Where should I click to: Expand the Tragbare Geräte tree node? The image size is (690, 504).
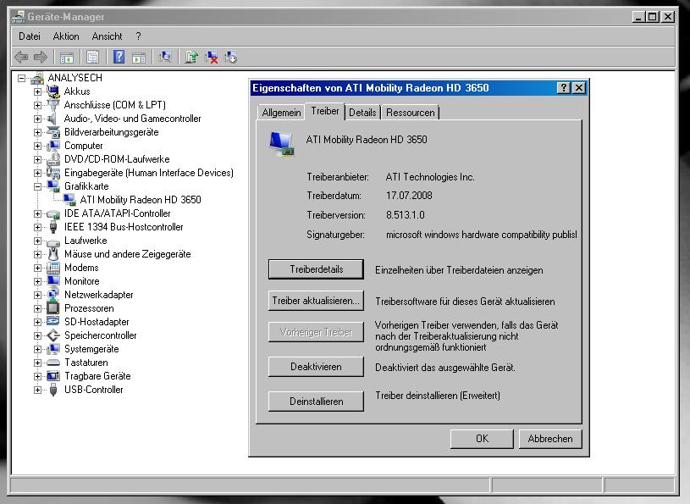pyautogui.click(x=38, y=376)
